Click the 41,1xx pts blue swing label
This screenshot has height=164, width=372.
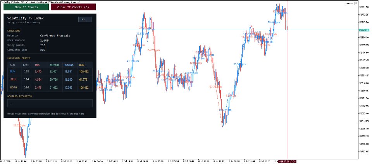pyautogui.click(x=133, y=61)
